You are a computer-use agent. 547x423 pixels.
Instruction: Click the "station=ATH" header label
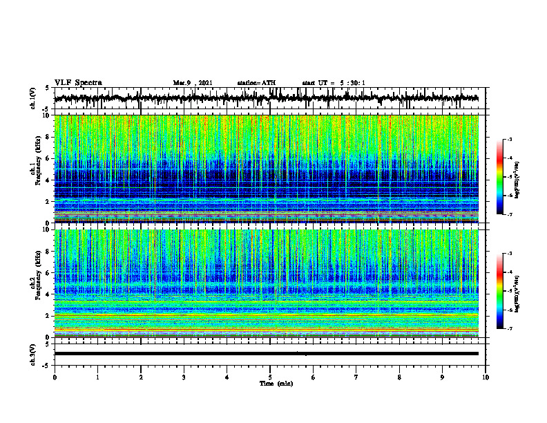[256, 83]
